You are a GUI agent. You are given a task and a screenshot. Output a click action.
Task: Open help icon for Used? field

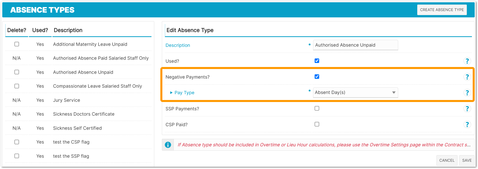pyautogui.click(x=467, y=61)
